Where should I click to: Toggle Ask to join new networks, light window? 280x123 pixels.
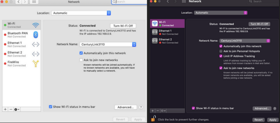tap(81, 60)
